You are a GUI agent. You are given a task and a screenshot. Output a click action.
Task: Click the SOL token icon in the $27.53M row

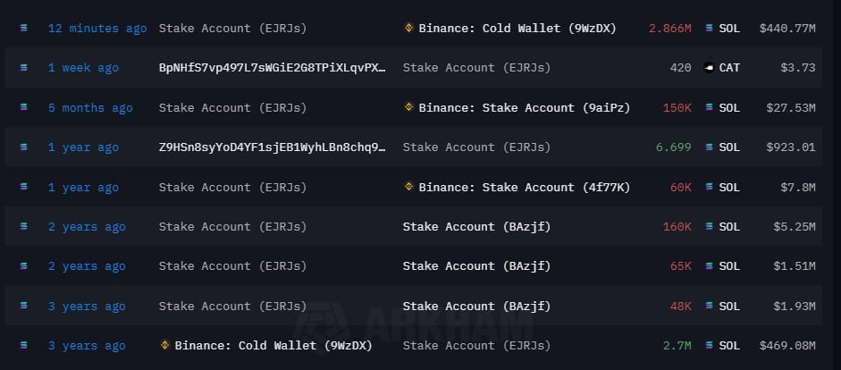click(x=709, y=107)
